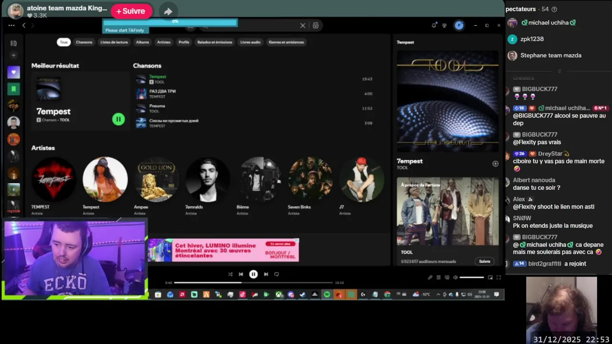612x344 pixels.
Task: Adjust Spotify volume slider
Action: point(472,277)
